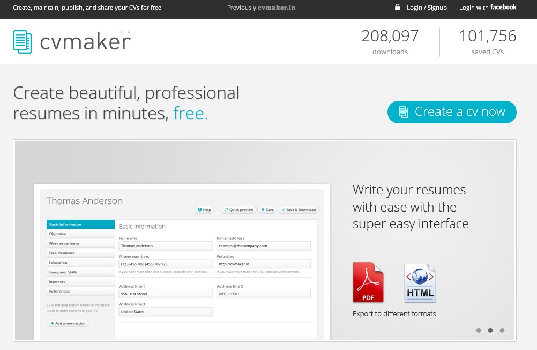Click the 'Create beautiful, professional resumes' headline

coord(126,103)
